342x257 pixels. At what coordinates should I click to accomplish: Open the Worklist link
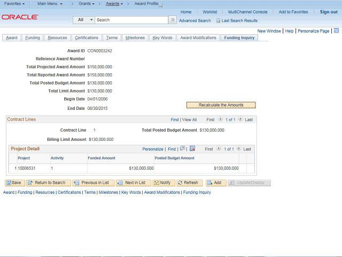[x=210, y=12]
